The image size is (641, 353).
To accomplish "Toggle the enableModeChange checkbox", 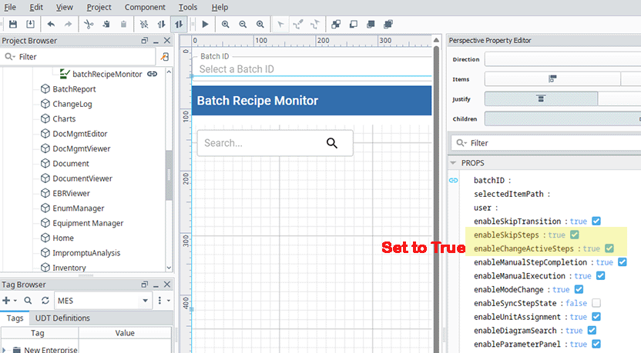I will (579, 290).
